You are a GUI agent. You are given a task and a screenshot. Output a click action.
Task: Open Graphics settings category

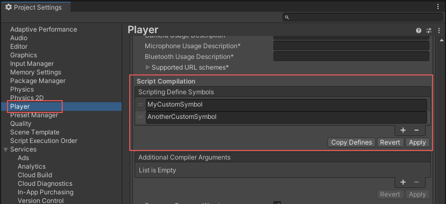pos(24,55)
